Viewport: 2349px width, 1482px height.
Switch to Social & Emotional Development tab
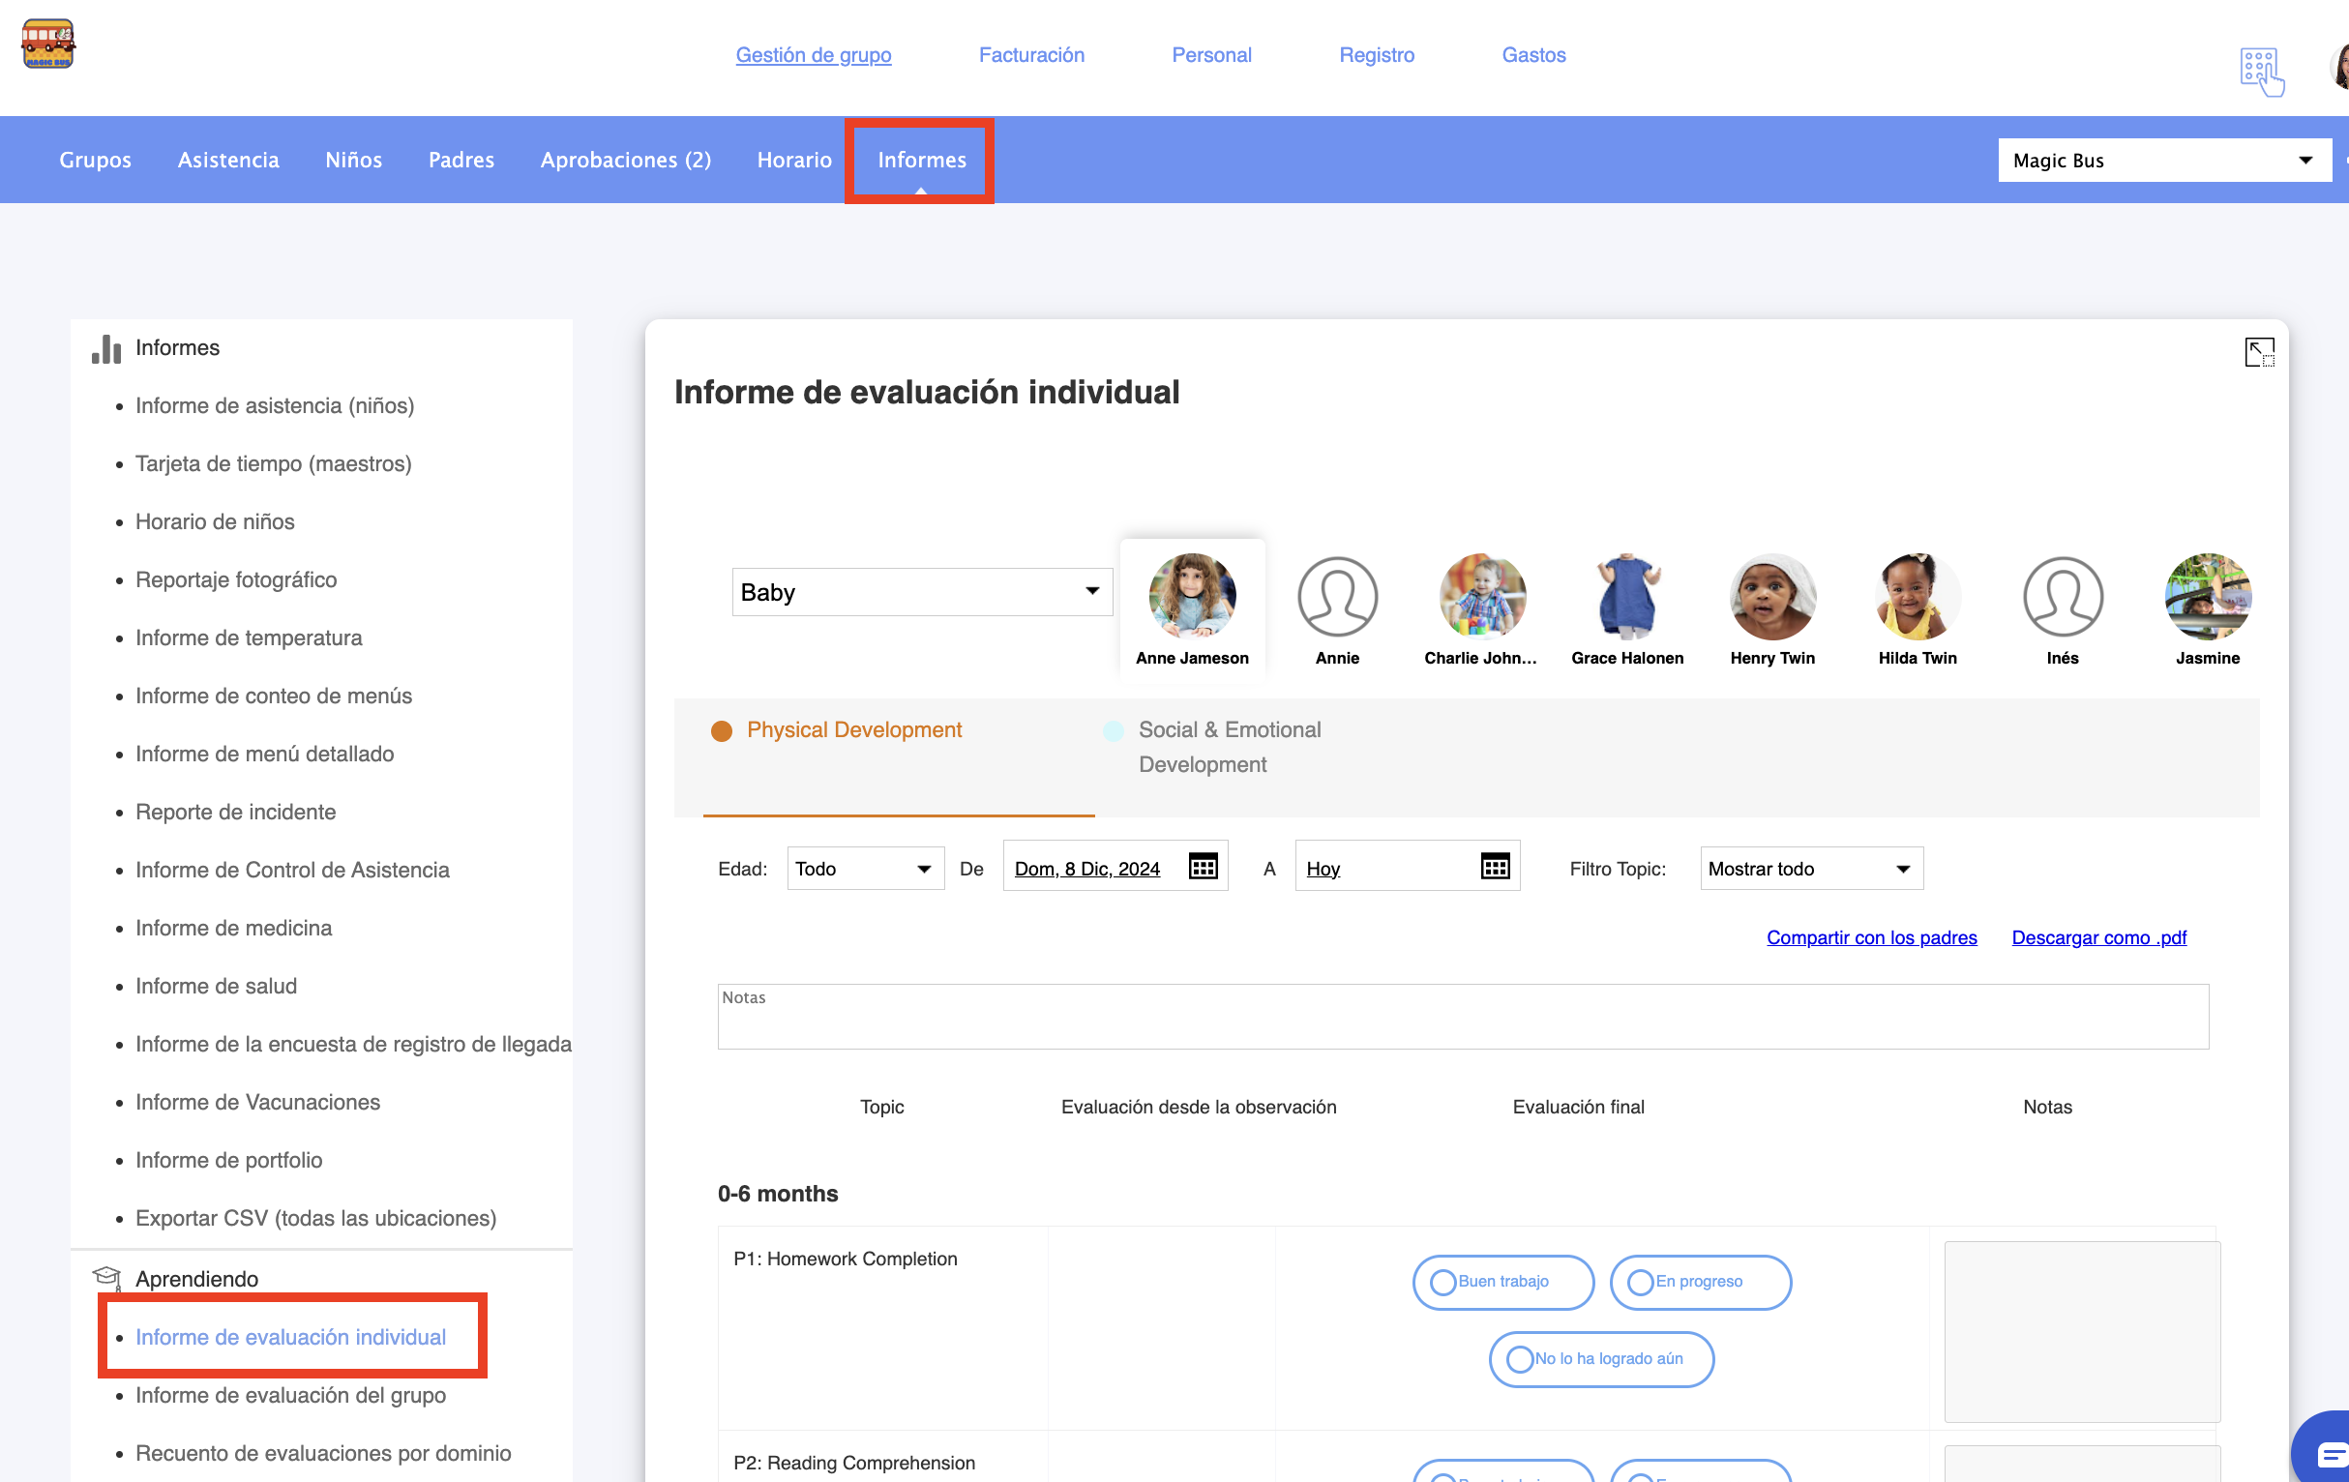1228,748
